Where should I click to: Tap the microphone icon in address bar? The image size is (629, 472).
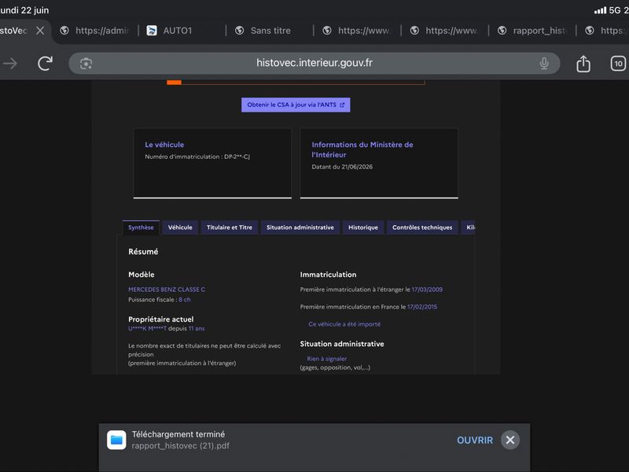pos(544,64)
